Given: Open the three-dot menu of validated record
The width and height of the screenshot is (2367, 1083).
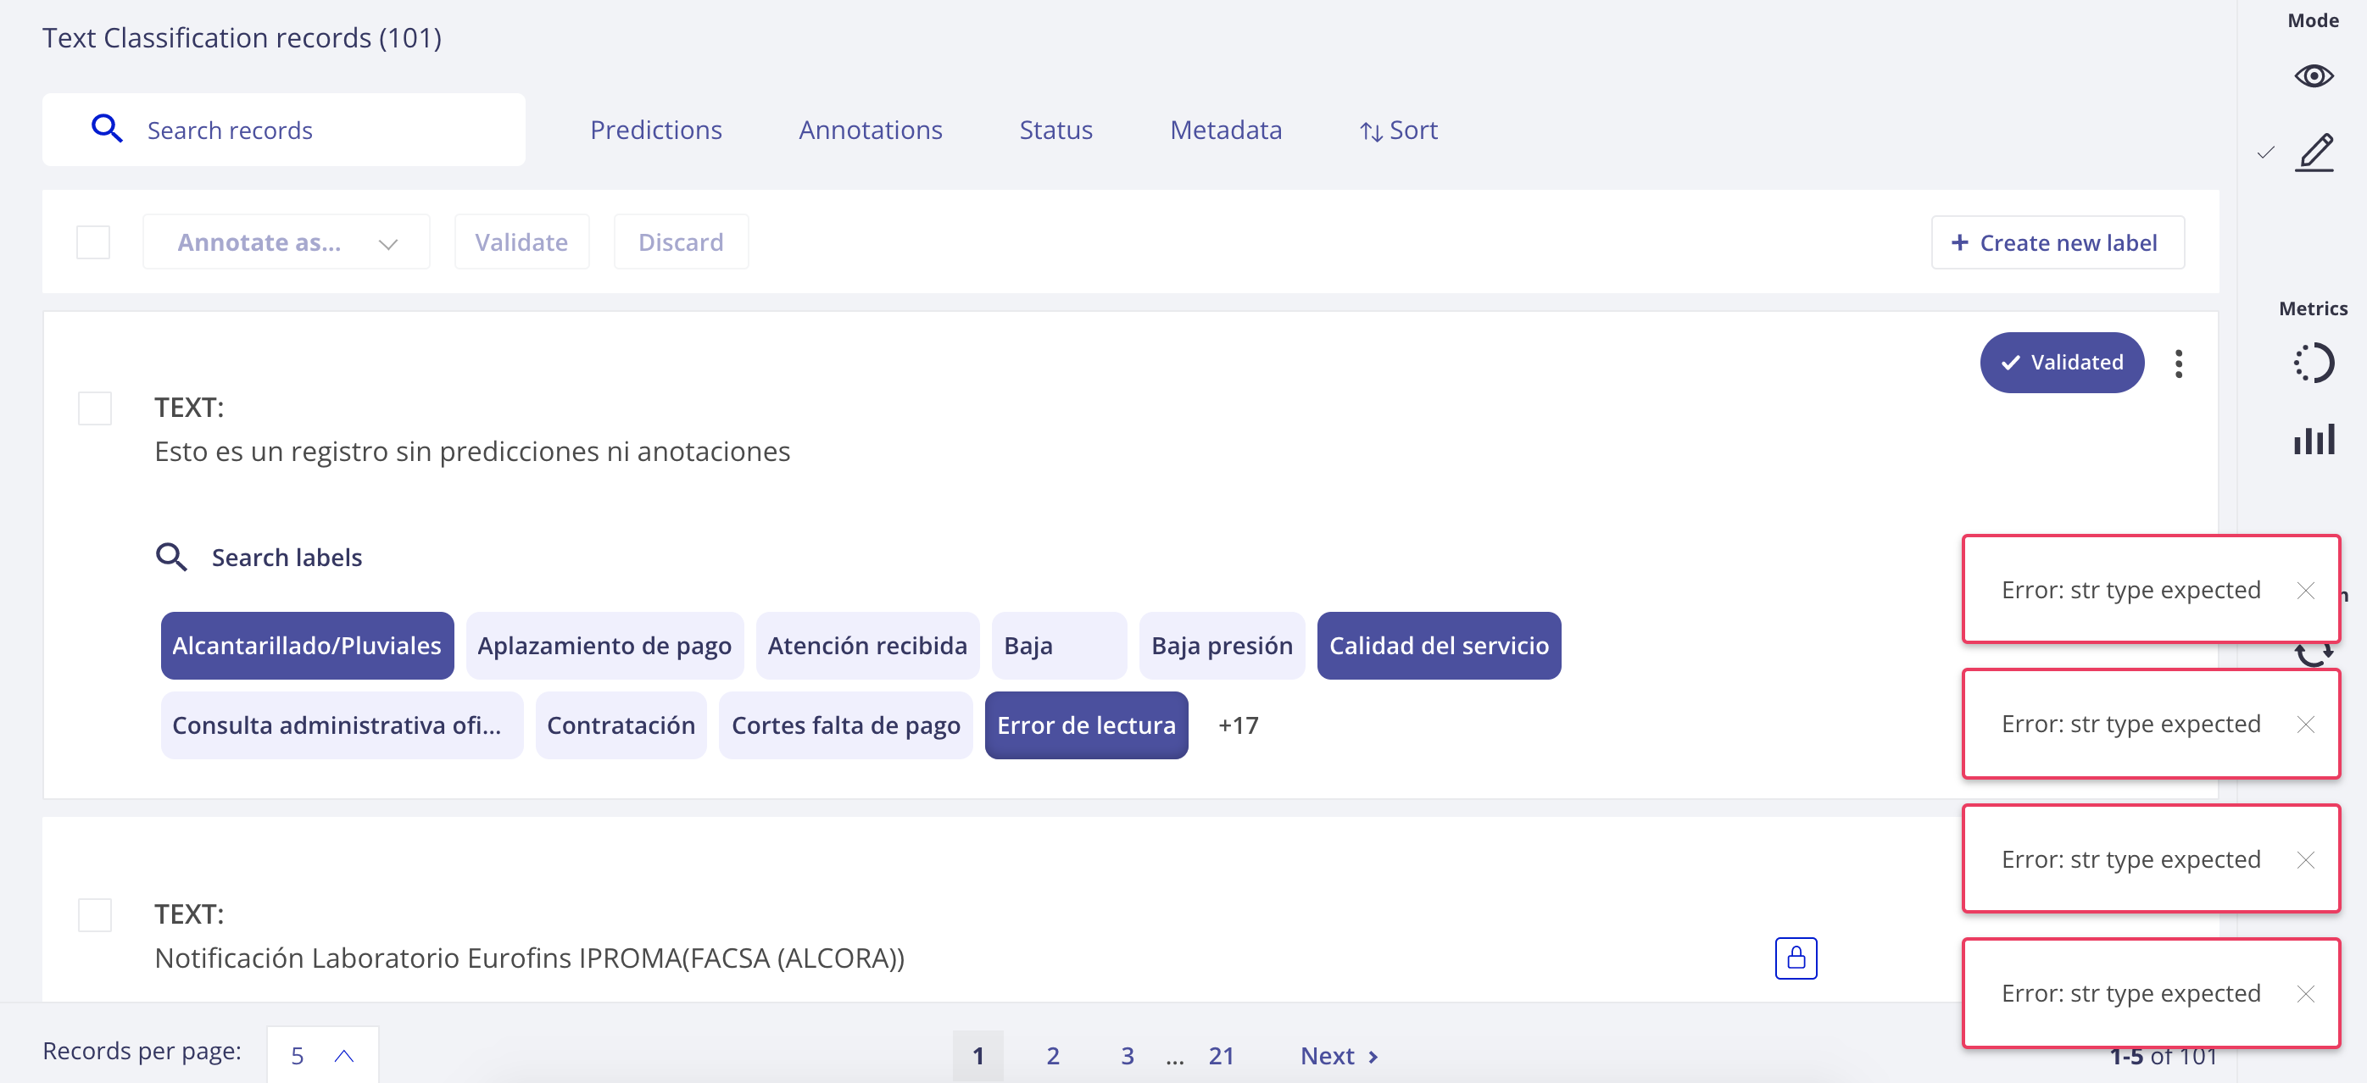Looking at the screenshot, I should [x=2178, y=364].
